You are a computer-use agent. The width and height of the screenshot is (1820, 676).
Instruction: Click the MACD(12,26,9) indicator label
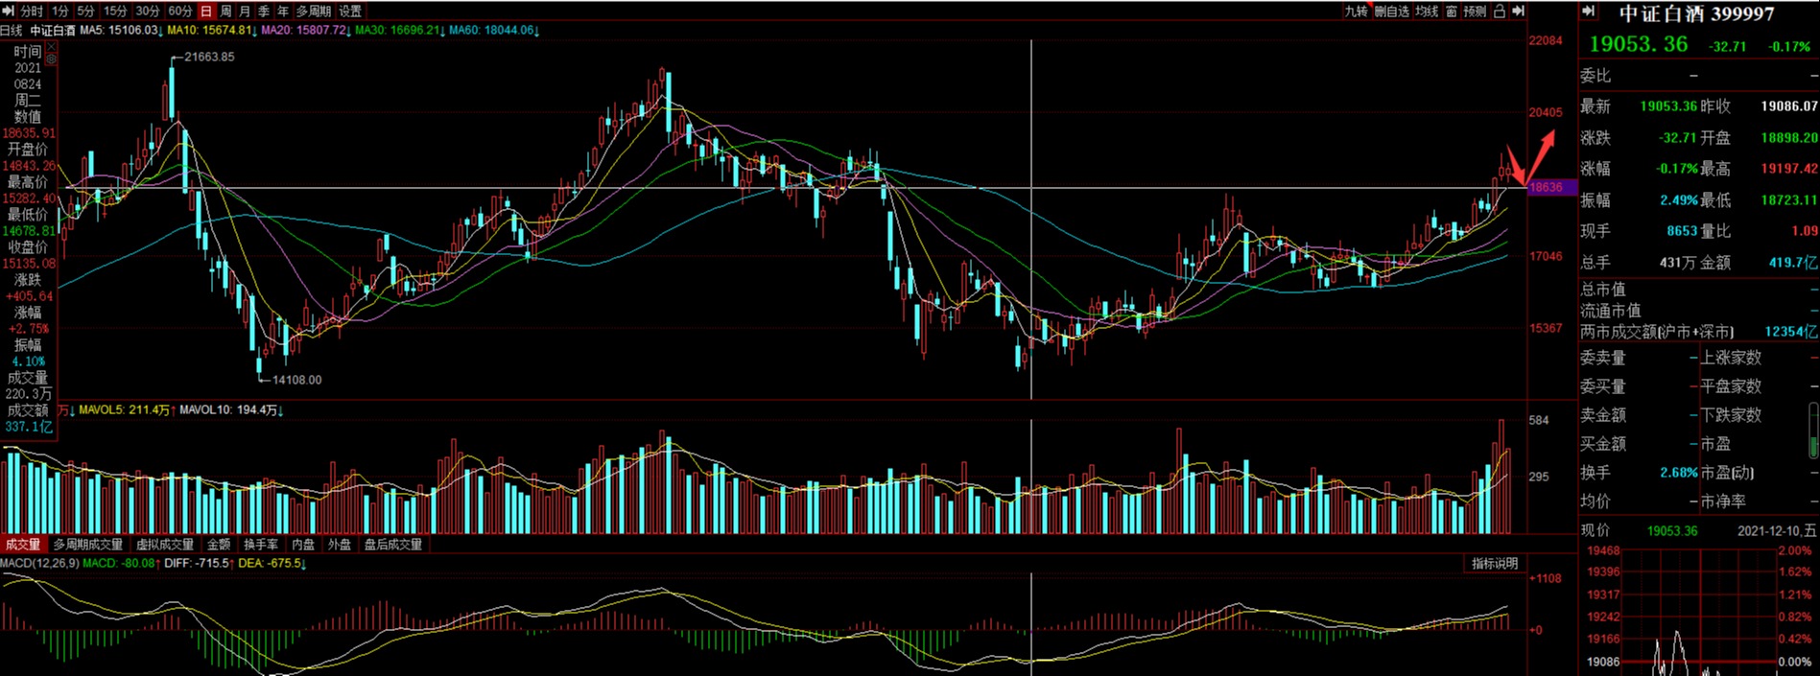[39, 563]
